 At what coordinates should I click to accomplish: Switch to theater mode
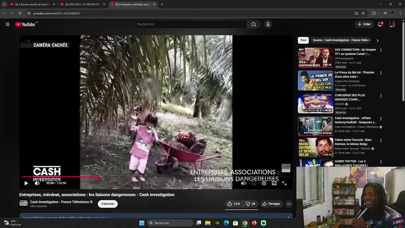point(274,183)
